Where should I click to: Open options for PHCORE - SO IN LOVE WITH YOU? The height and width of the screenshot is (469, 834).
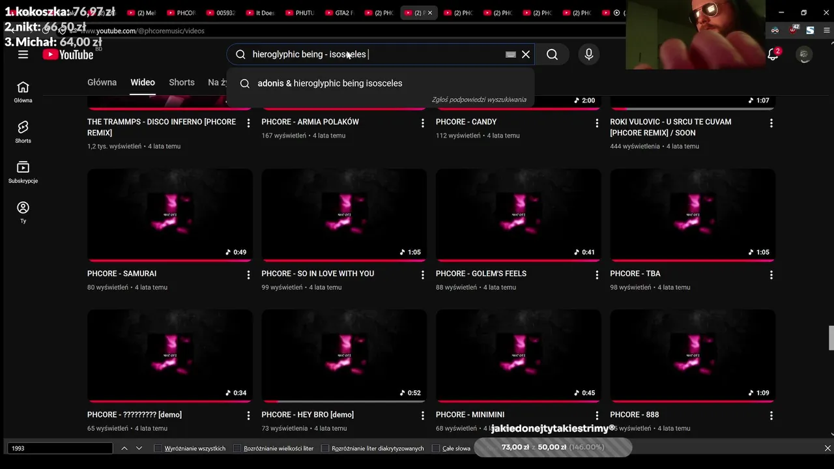tap(422, 275)
